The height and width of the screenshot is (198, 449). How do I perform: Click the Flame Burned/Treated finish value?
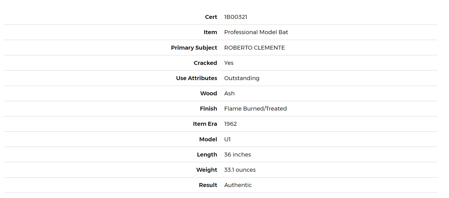pos(256,109)
